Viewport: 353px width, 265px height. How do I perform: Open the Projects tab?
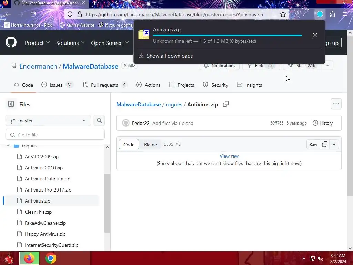click(181, 85)
